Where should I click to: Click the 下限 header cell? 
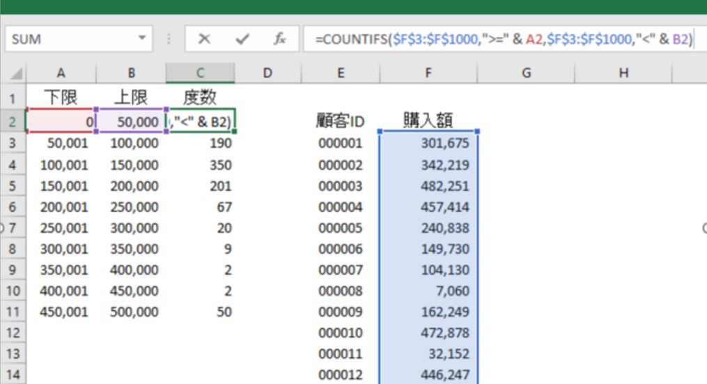point(61,98)
